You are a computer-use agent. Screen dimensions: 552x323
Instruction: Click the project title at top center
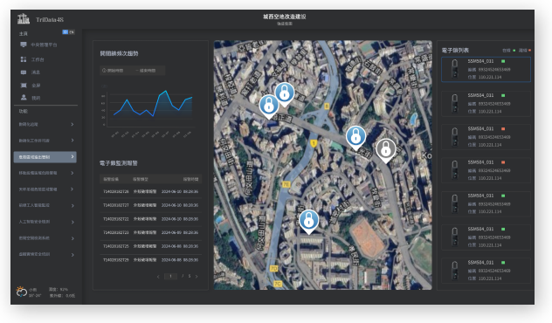tap(285, 17)
